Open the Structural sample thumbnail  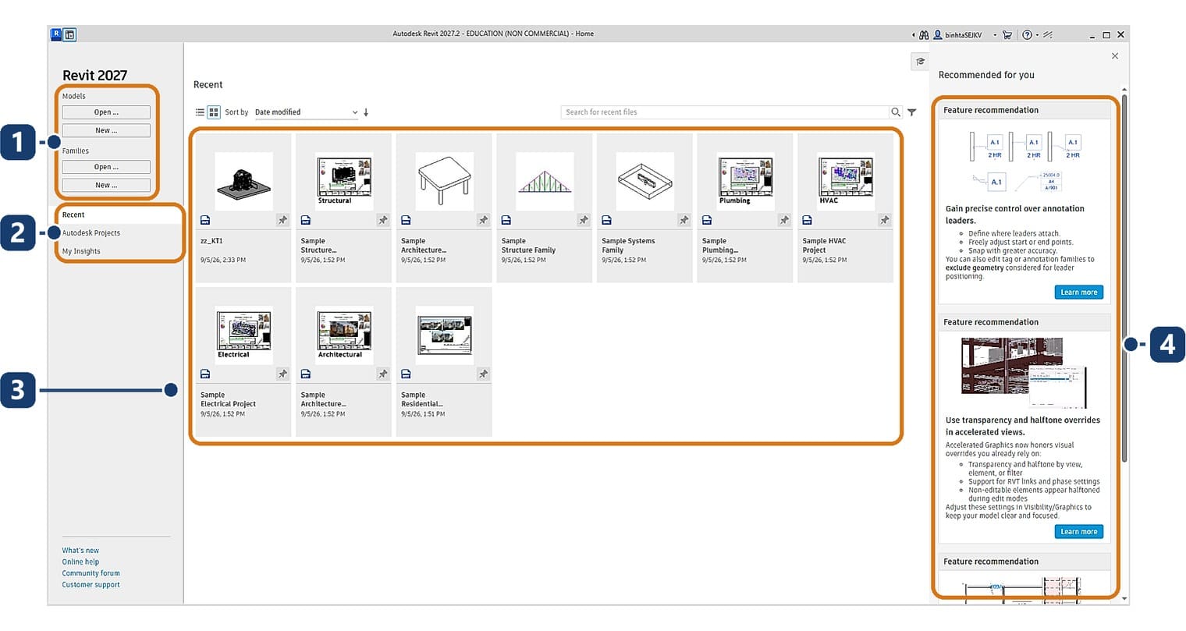[344, 181]
